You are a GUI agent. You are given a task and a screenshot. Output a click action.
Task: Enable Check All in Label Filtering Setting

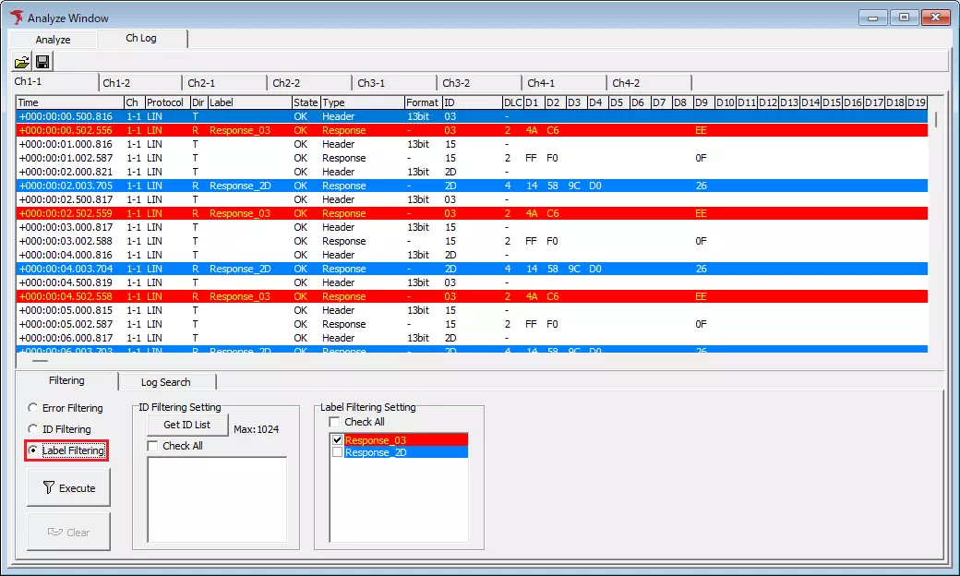(x=334, y=422)
